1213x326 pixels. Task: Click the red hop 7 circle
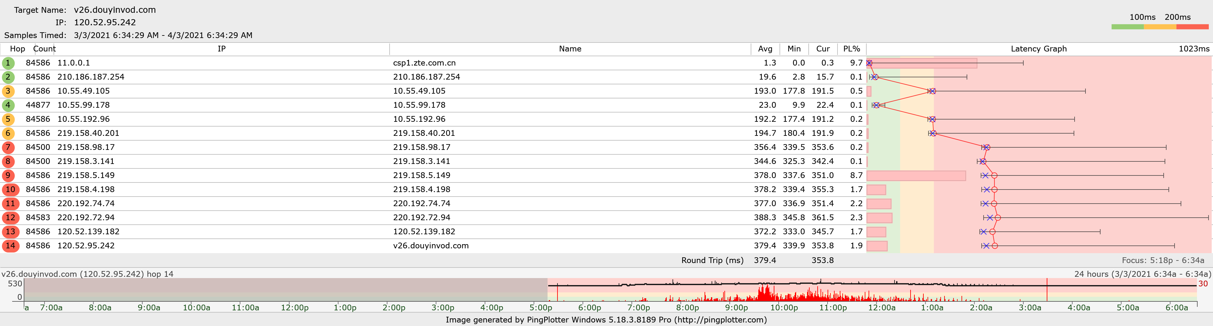point(8,147)
